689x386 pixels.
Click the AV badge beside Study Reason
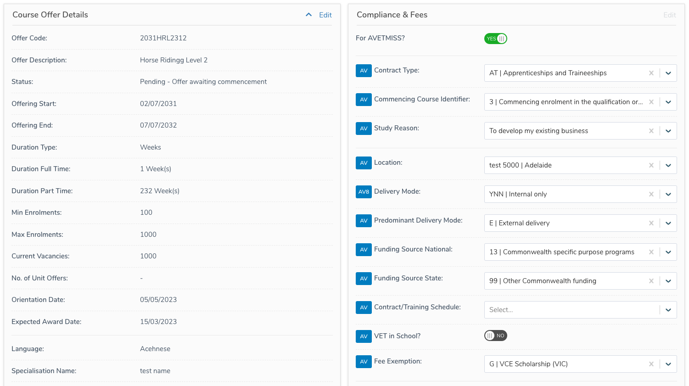pos(364,129)
